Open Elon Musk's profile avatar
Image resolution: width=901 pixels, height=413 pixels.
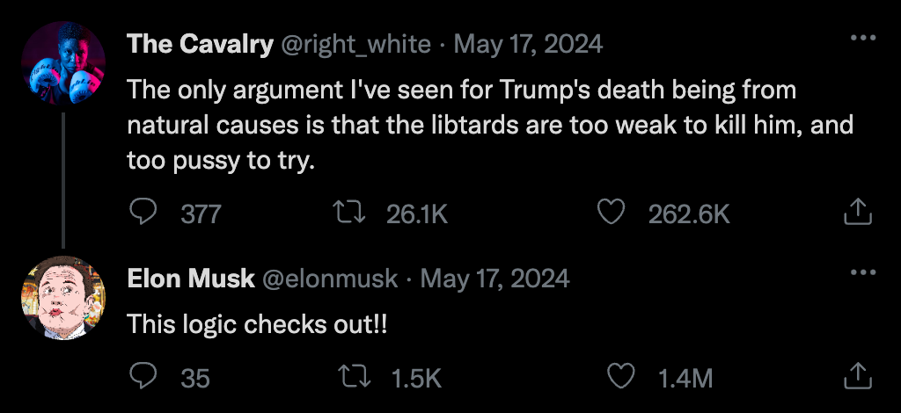pos(63,298)
